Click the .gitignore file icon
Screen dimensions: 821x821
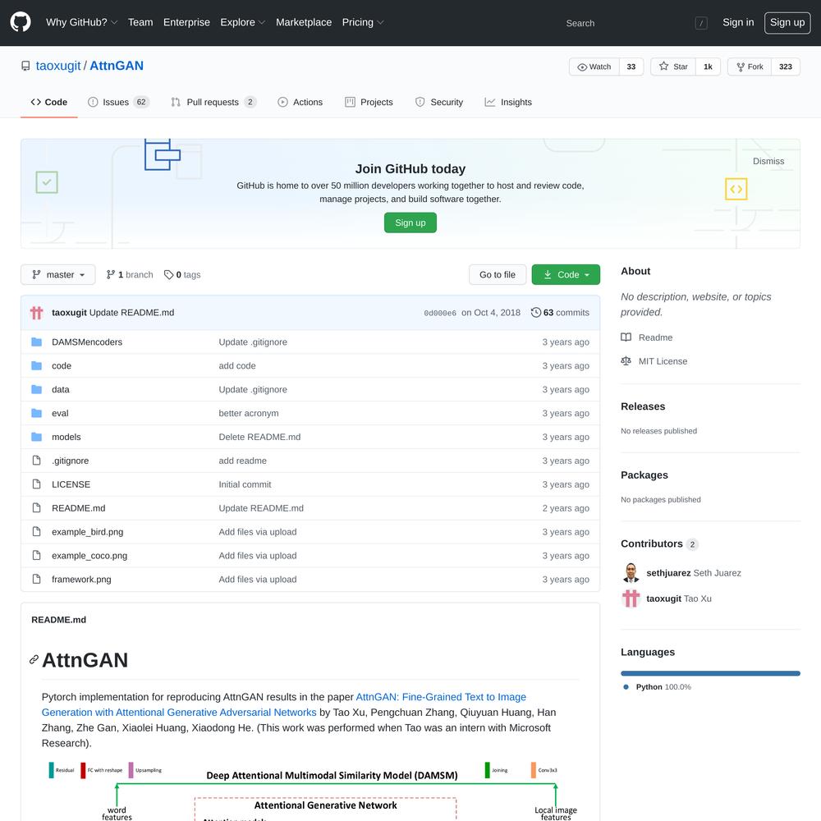point(37,461)
